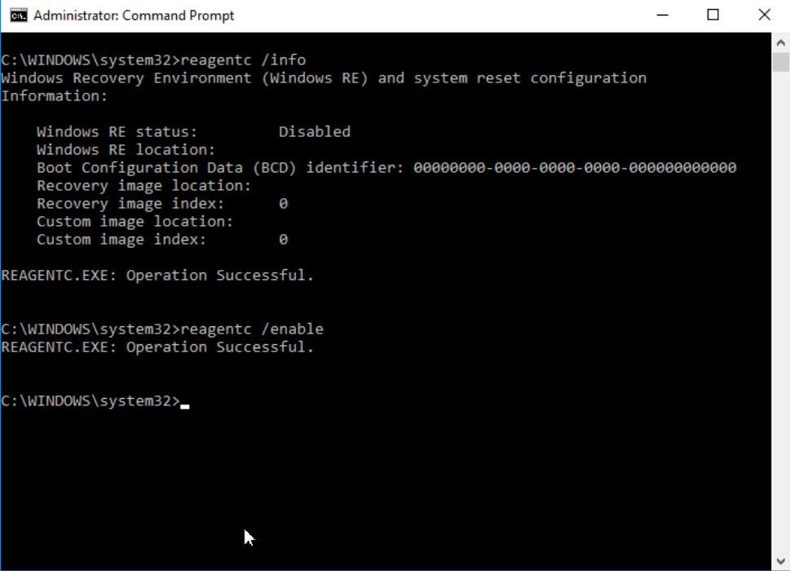The width and height of the screenshot is (790, 571).
Task: Minimize the Command Prompt window
Action: pyautogui.click(x=662, y=15)
